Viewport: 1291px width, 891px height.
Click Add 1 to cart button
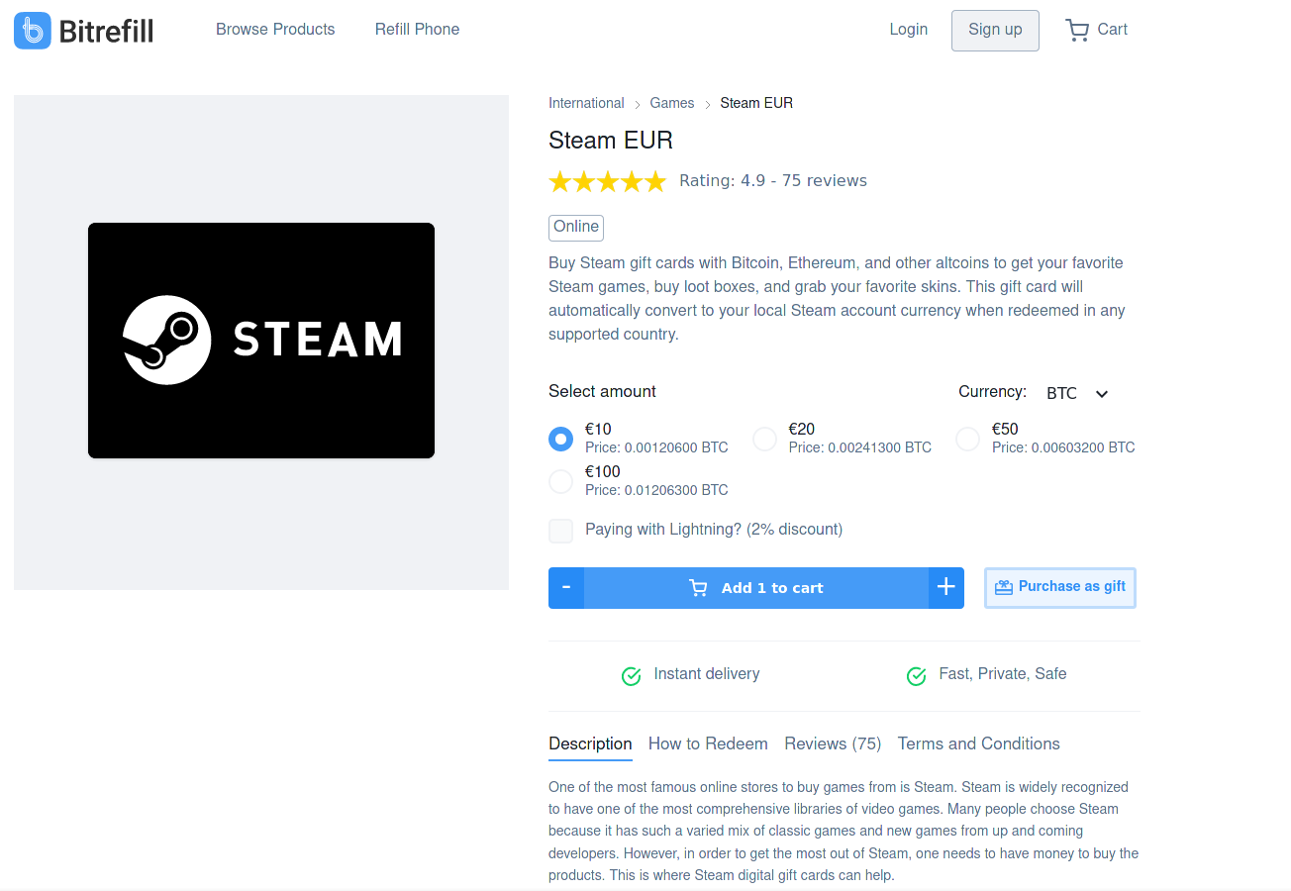(x=756, y=588)
